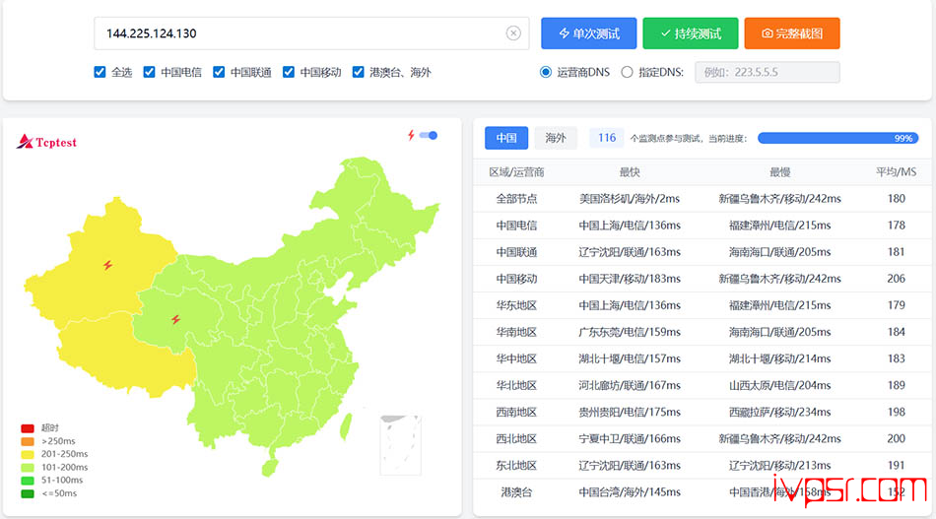Click the 206 average value for 中国移动
Image resolution: width=936 pixels, height=519 pixels.
click(896, 279)
